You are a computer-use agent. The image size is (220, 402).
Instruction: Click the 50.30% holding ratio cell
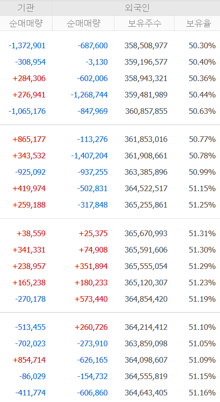[x=202, y=45]
